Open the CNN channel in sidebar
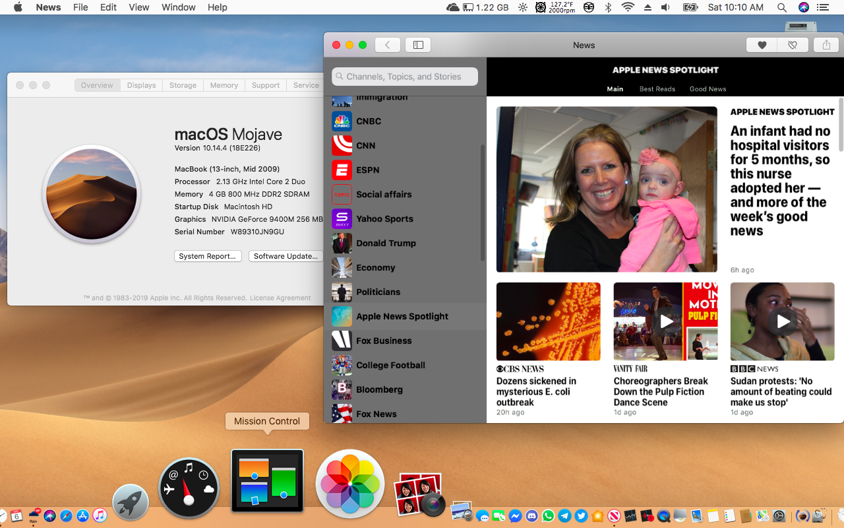 click(405, 146)
